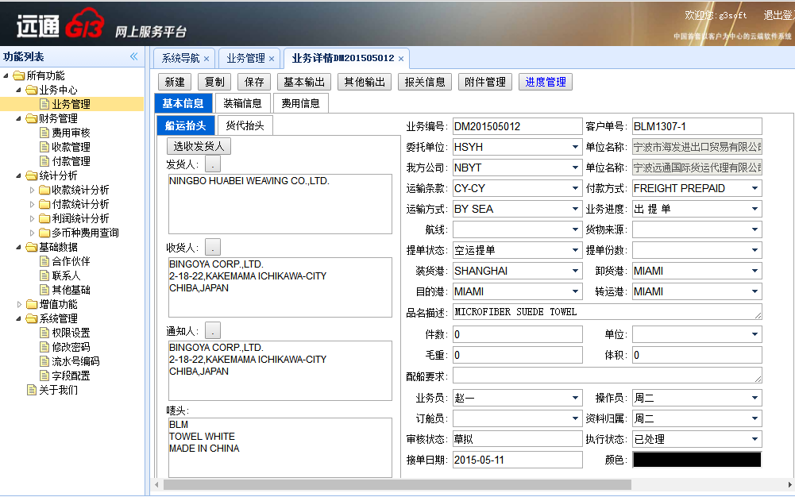Collapse the 统计分析 tree node
The height and width of the screenshot is (497, 795).
tap(19, 175)
